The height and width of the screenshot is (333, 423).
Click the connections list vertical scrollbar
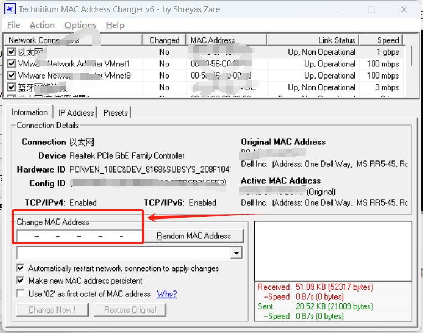point(411,56)
